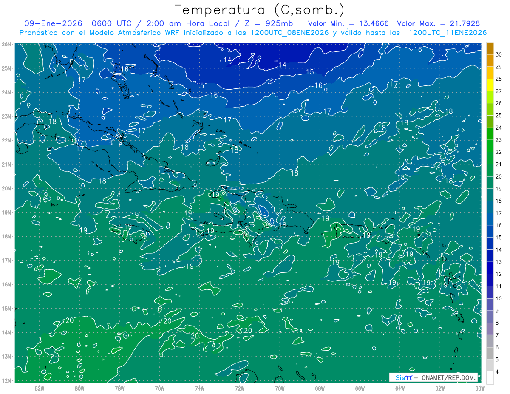
Task: Pick the purple swatch between 7 and 8
Action: [x=490, y=329]
